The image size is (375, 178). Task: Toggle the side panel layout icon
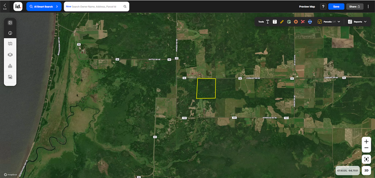pyautogui.click(x=10, y=23)
